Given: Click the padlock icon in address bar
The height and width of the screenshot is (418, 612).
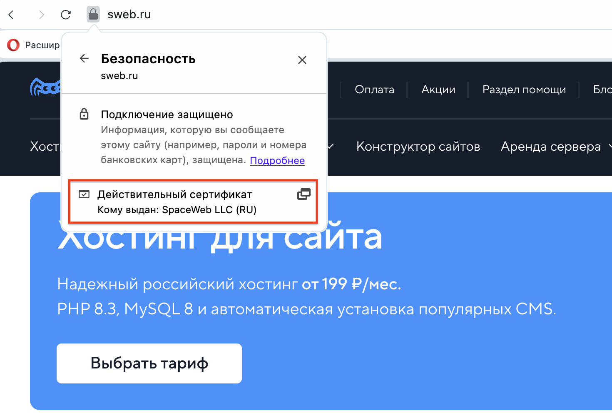Looking at the screenshot, I should tap(93, 15).
